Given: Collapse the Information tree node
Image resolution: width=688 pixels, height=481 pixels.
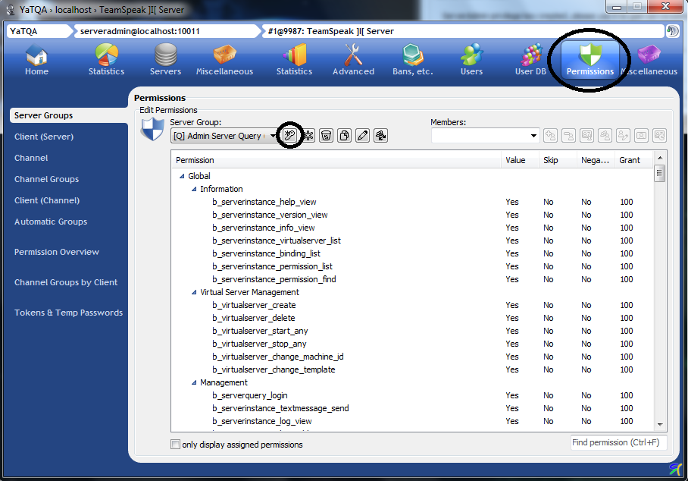Looking at the screenshot, I should 194,190.
